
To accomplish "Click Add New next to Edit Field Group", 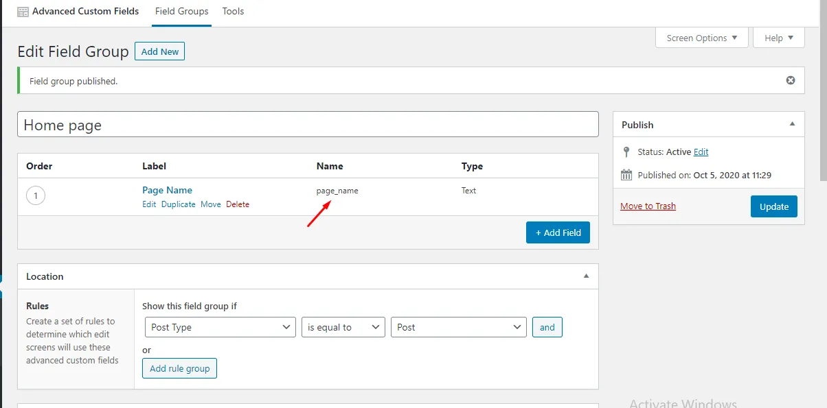I will tap(159, 51).
